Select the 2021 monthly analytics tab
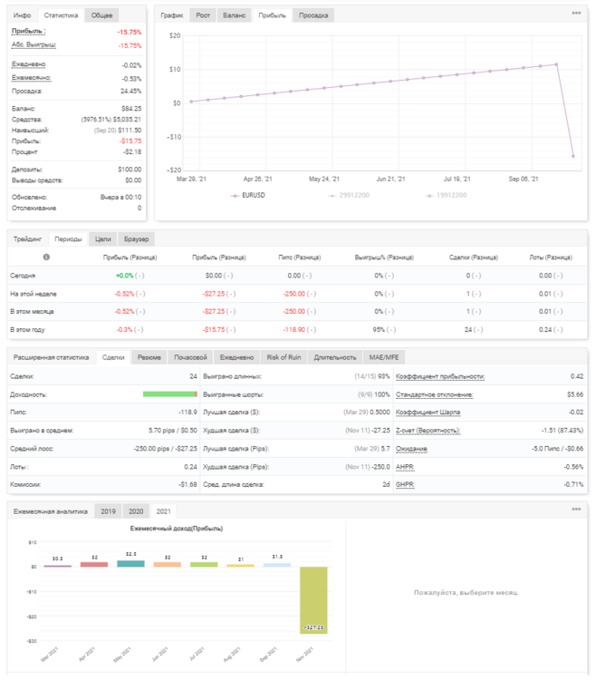Image resolution: width=596 pixels, height=680 pixels. click(164, 511)
